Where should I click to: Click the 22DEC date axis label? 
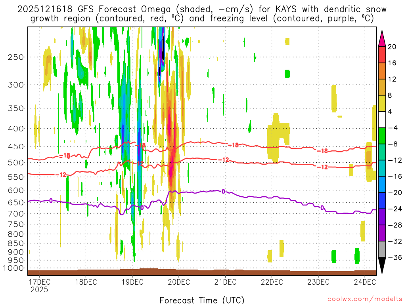[x=272, y=282]
